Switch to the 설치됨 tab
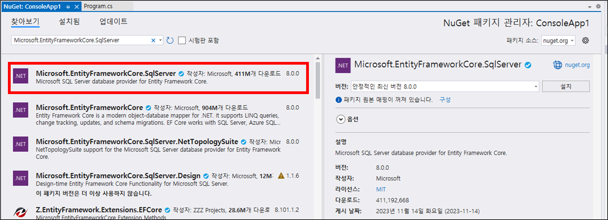608x220 pixels. coord(69,22)
